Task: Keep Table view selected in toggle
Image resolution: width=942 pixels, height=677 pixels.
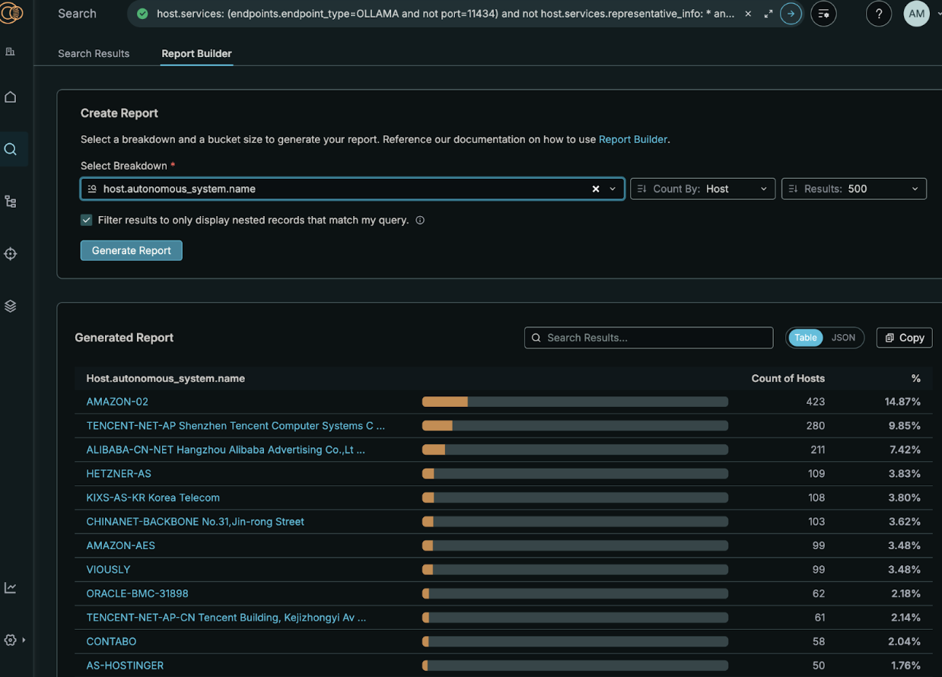Action: pos(805,337)
